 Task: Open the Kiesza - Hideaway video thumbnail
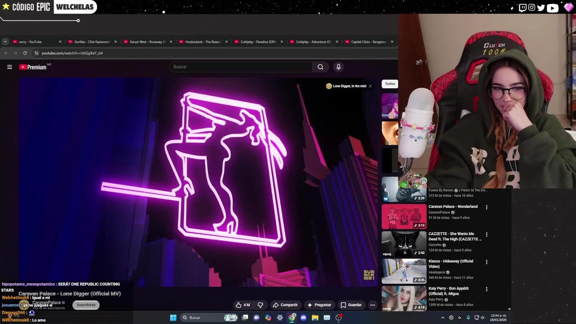404,271
